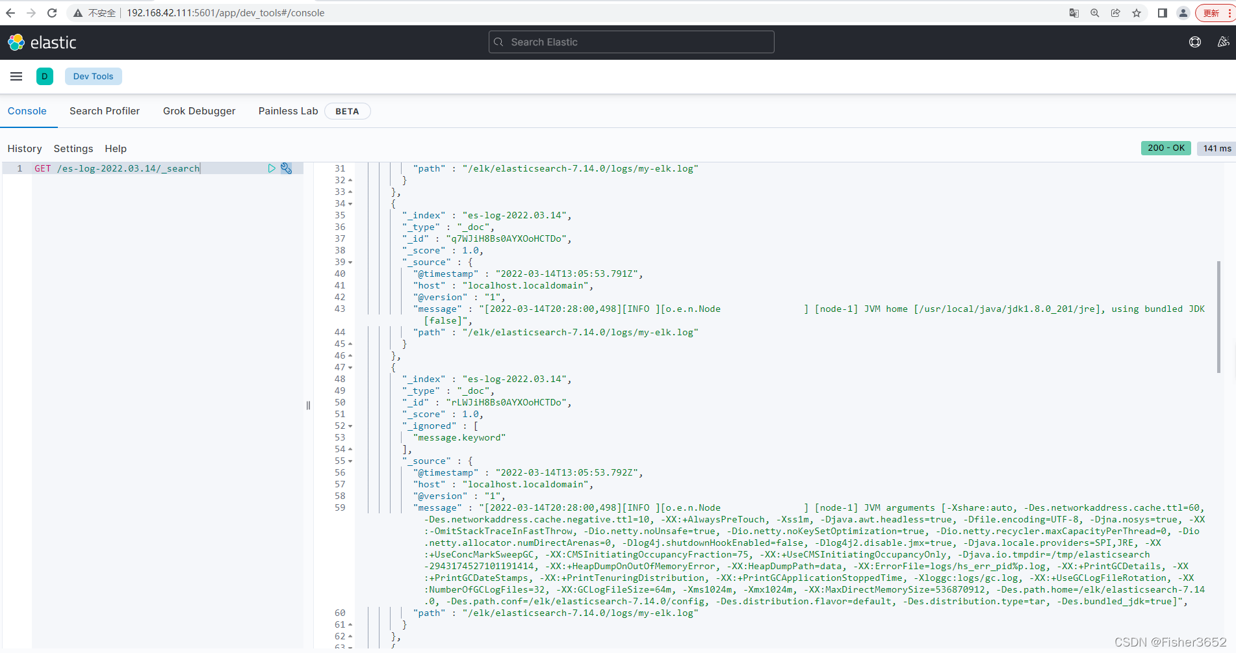Viewport: 1236px width, 653px height.
Task: Click the _id value q7WJiH8Bs0AYXOoHCTDo
Action: [x=506, y=238]
